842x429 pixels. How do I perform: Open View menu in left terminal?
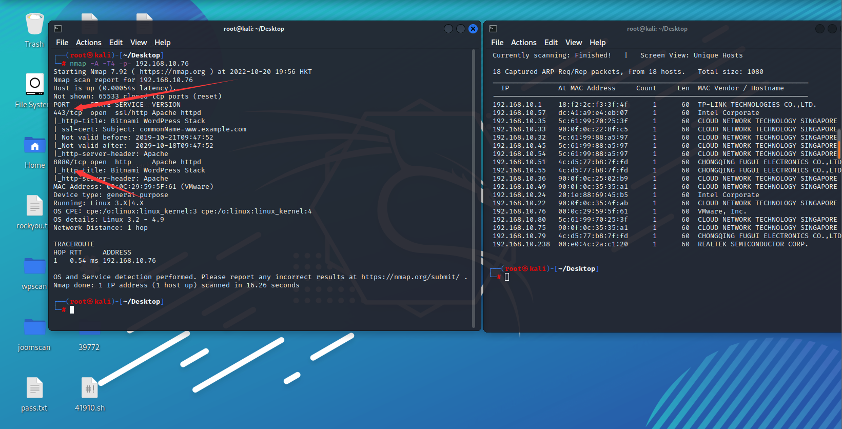[x=139, y=43]
